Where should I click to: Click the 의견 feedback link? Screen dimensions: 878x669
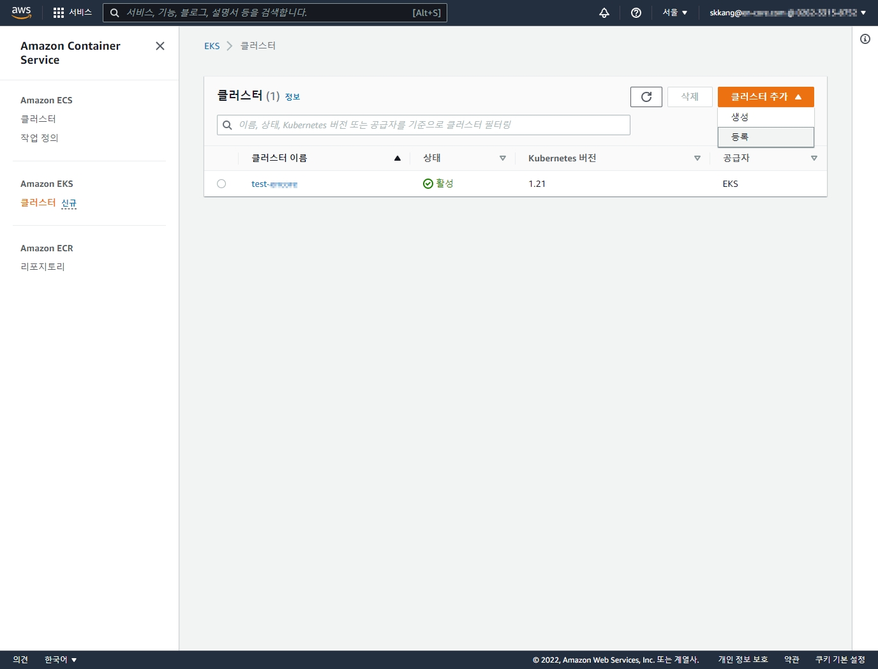click(20, 659)
